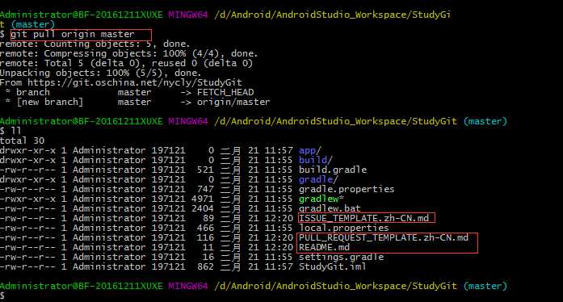Click the 'gradlew.bat' file name
This screenshot has height=302, width=563.
pos(330,208)
